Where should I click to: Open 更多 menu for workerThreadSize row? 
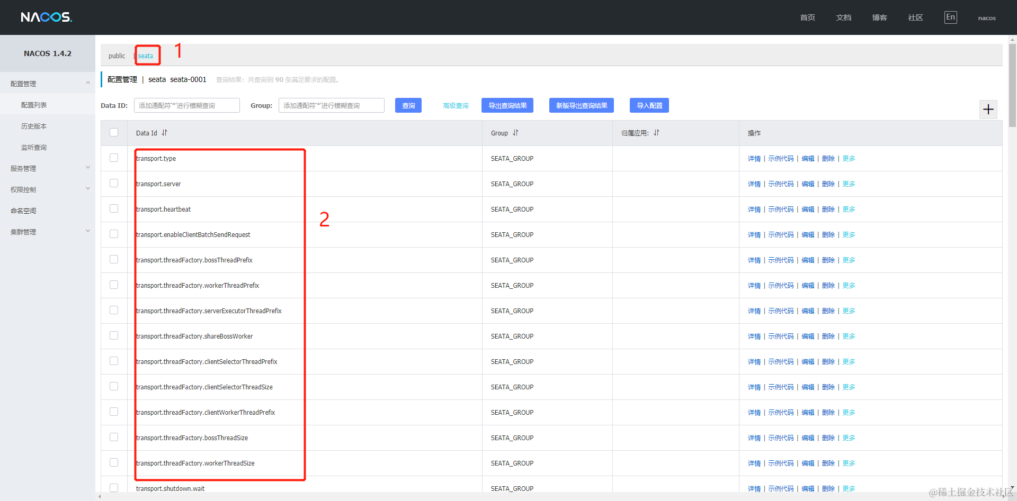(x=849, y=463)
